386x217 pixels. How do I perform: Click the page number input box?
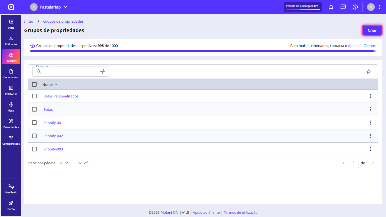pos(354,163)
